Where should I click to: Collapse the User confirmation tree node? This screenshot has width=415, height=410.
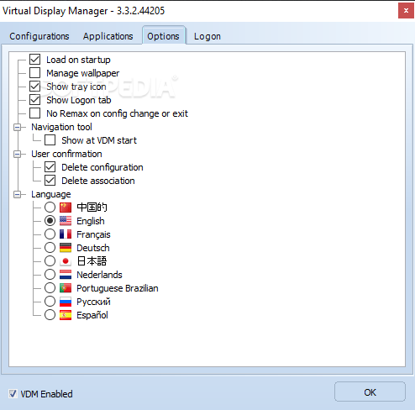pyautogui.click(x=18, y=155)
